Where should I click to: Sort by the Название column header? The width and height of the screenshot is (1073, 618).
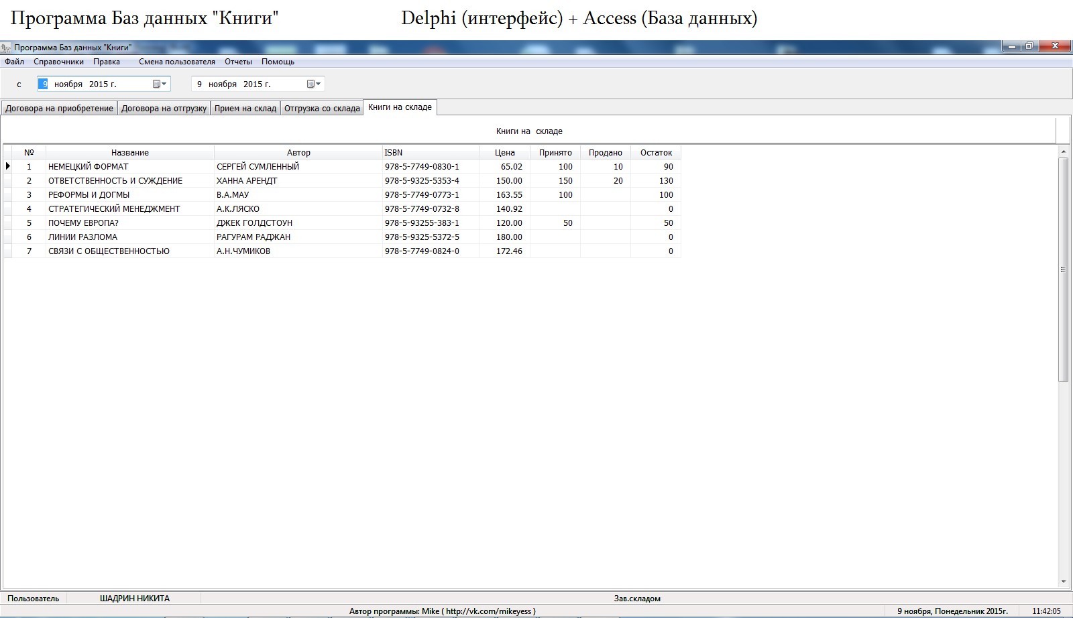pyautogui.click(x=130, y=152)
